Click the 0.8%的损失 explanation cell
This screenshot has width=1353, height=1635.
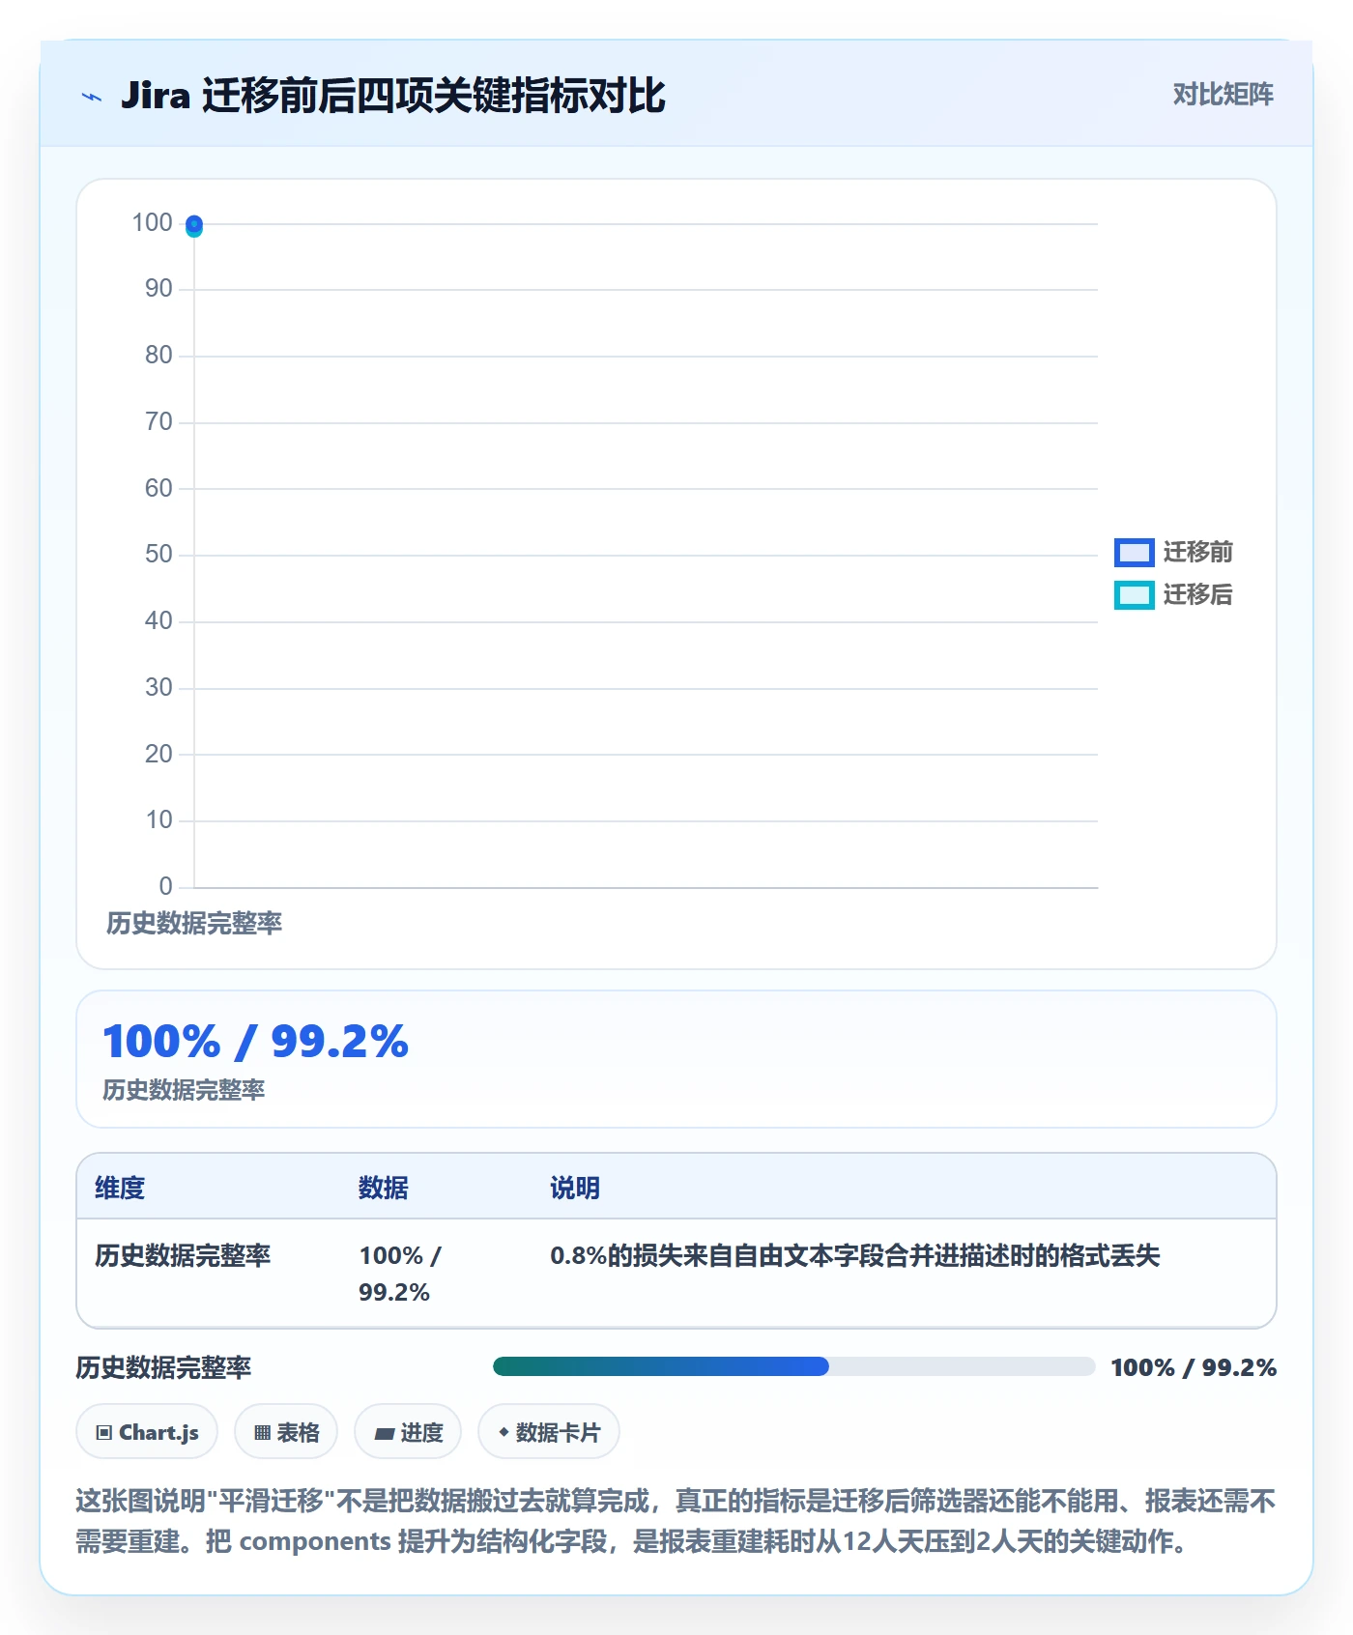click(854, 1255)
